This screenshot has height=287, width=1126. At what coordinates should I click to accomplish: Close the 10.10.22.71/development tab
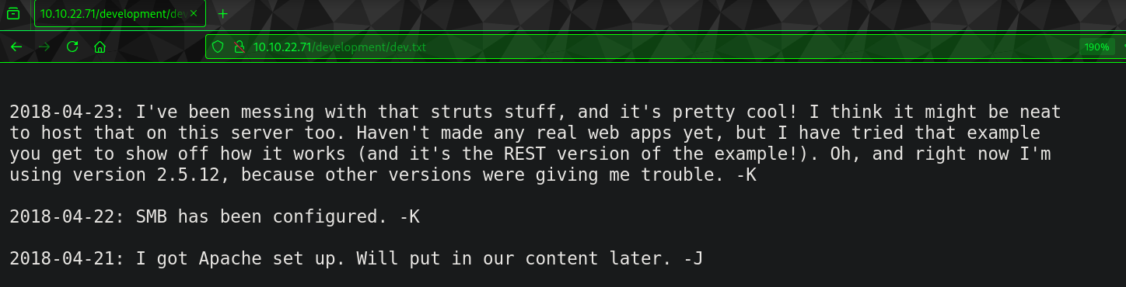pyautogui.click(x=194, y=13)
